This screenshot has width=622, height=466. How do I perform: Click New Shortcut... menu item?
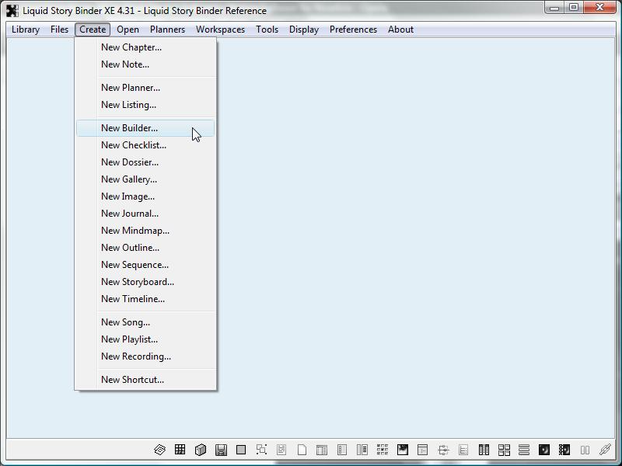point(132,380)
